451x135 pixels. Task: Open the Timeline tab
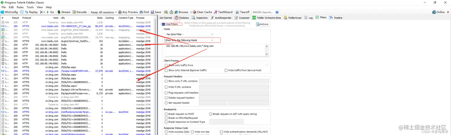pyautogui.click(x=336, y=18)
